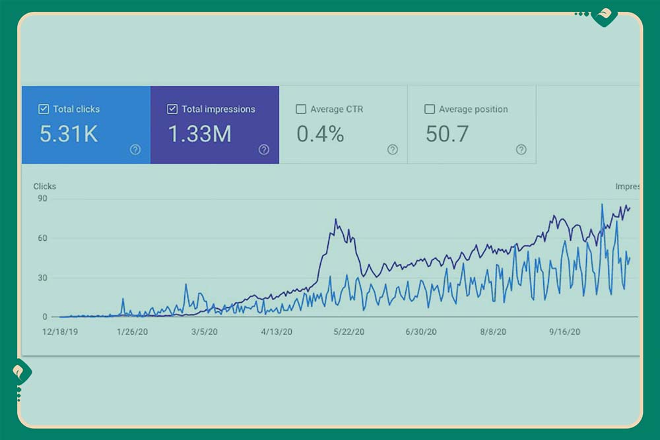The width and height of the screenshot is (660, 440).
Task: Click the 12/18/19 start date label
Action: (60, 332)
